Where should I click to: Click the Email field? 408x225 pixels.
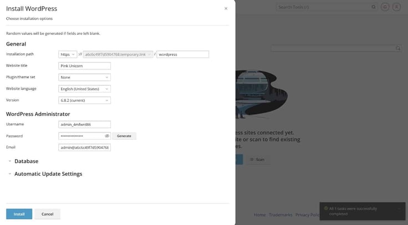pos(85,147)
